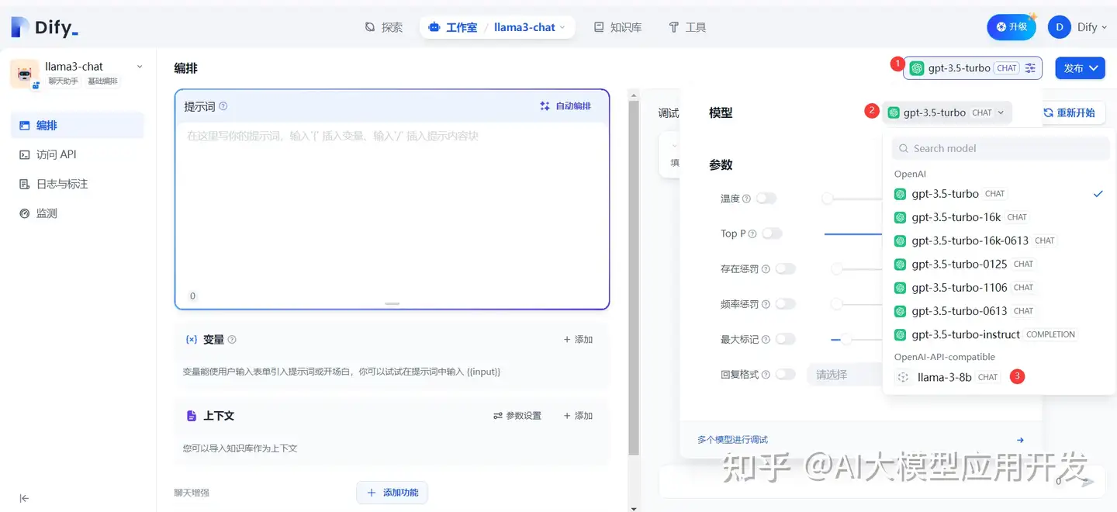Select the checked gpt-3.5-turbo model row
Image resolution: width=1117 pixels, height=512 pixels.
click(x=999, y=194)
